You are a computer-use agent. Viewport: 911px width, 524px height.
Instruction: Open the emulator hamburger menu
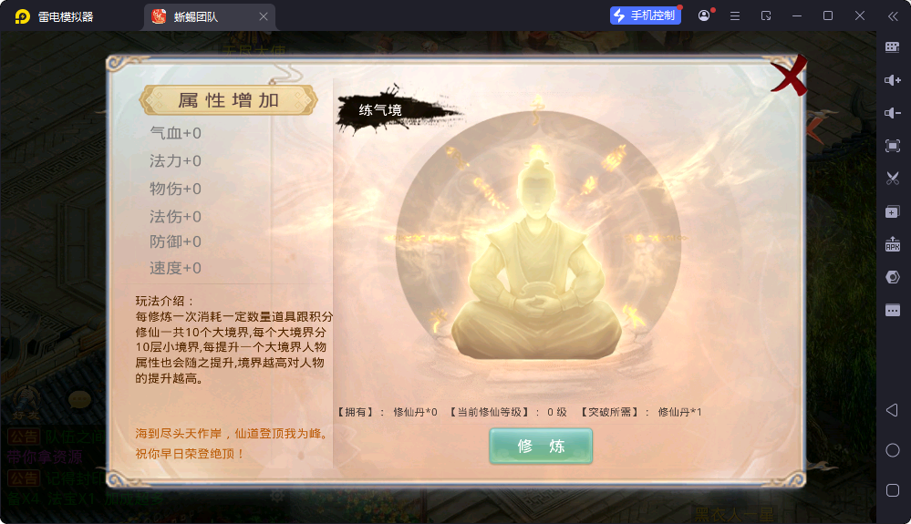point(735,16)
